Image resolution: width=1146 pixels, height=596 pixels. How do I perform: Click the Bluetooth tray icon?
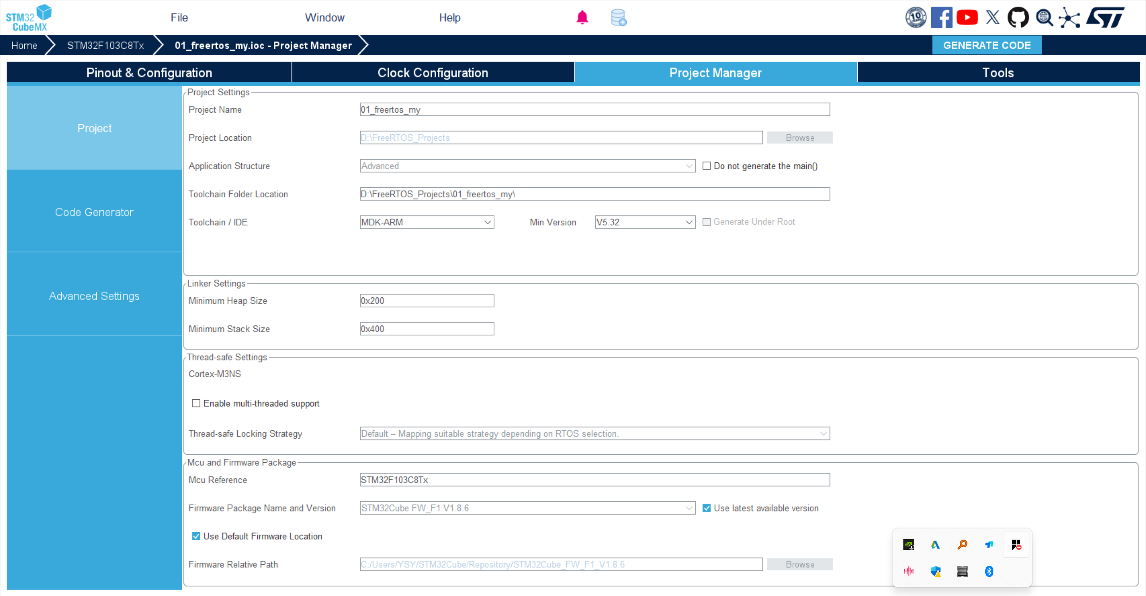click(x=989, y=571)
